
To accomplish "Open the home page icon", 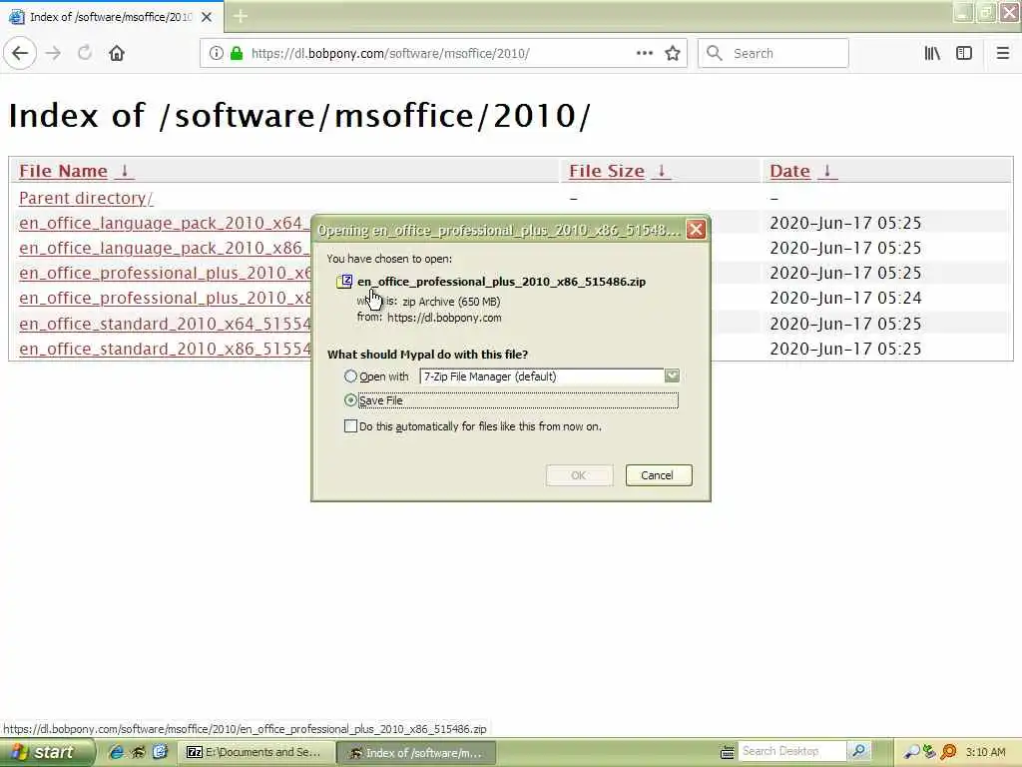I will [x=117, y=53].
